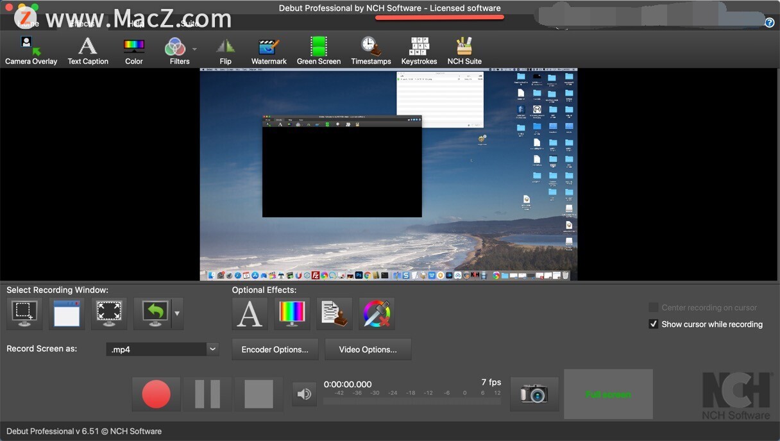780x441 pixels.
Task: Click the Center recording on cursor checkbox
Action: 653,308
